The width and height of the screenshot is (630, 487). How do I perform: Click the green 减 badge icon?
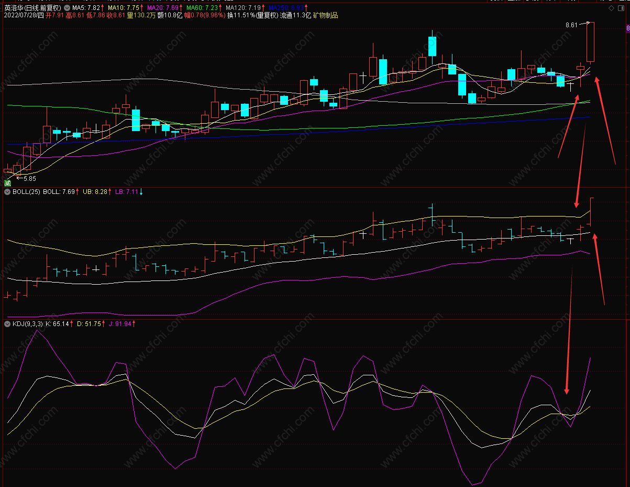[x=7, y=183]
